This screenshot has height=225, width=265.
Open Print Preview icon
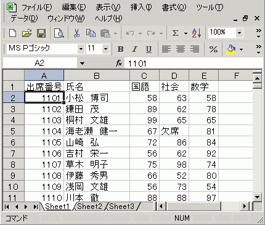59,33
